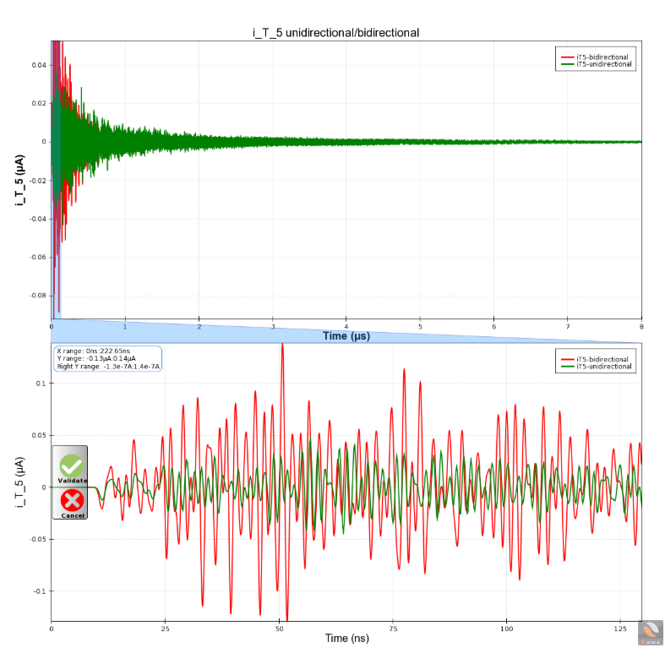
Task: Click green iT5-unidirectional line in top legend
Action: pos(567,65)
